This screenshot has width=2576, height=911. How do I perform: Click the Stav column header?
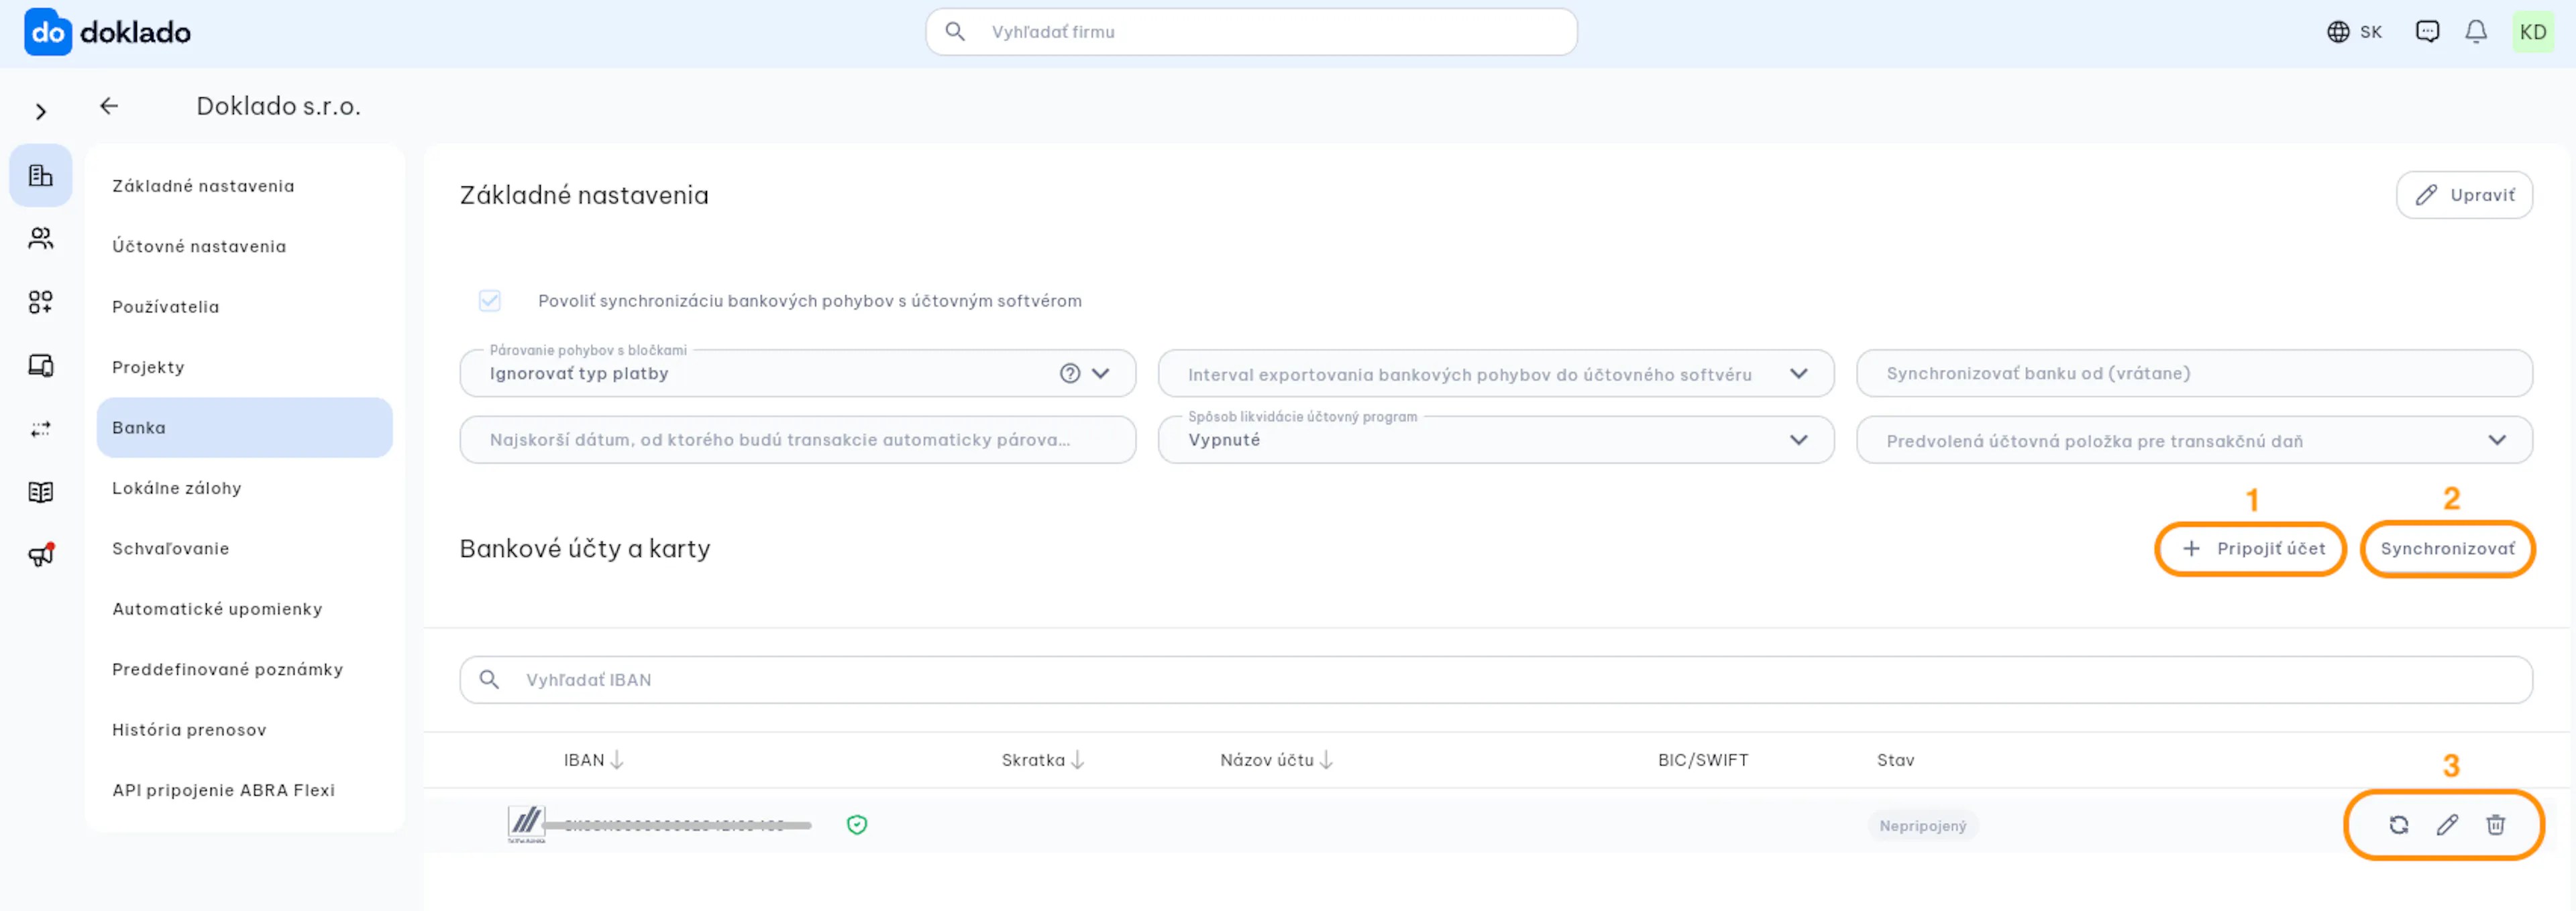tap(1895, 760)
